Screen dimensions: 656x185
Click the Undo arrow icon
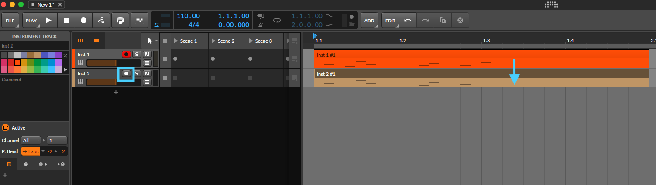[x=408, y=21]
